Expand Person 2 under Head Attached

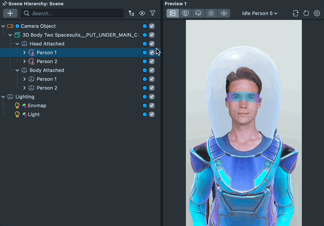[24, 61]
